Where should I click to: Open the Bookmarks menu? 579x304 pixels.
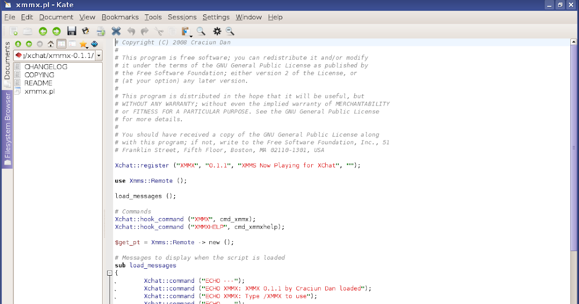(x=120, y=17)
